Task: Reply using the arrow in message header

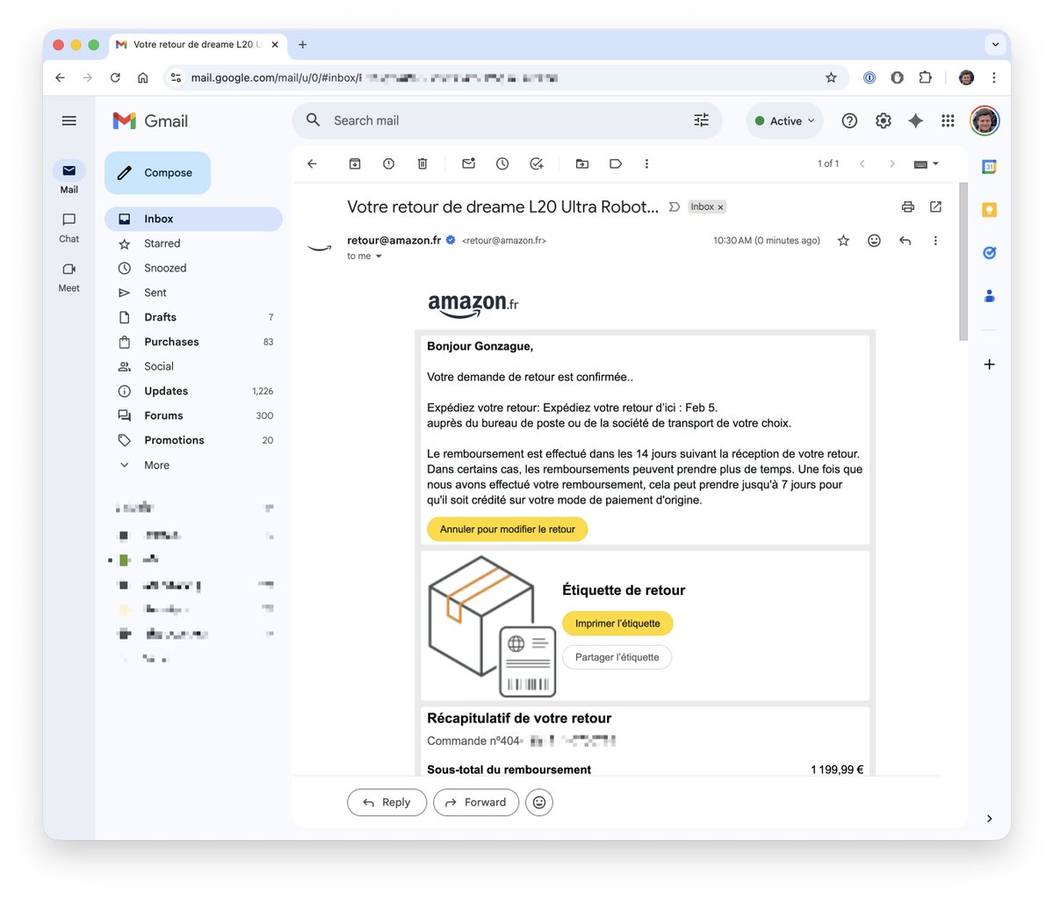Action: click(x=905, y=241)
